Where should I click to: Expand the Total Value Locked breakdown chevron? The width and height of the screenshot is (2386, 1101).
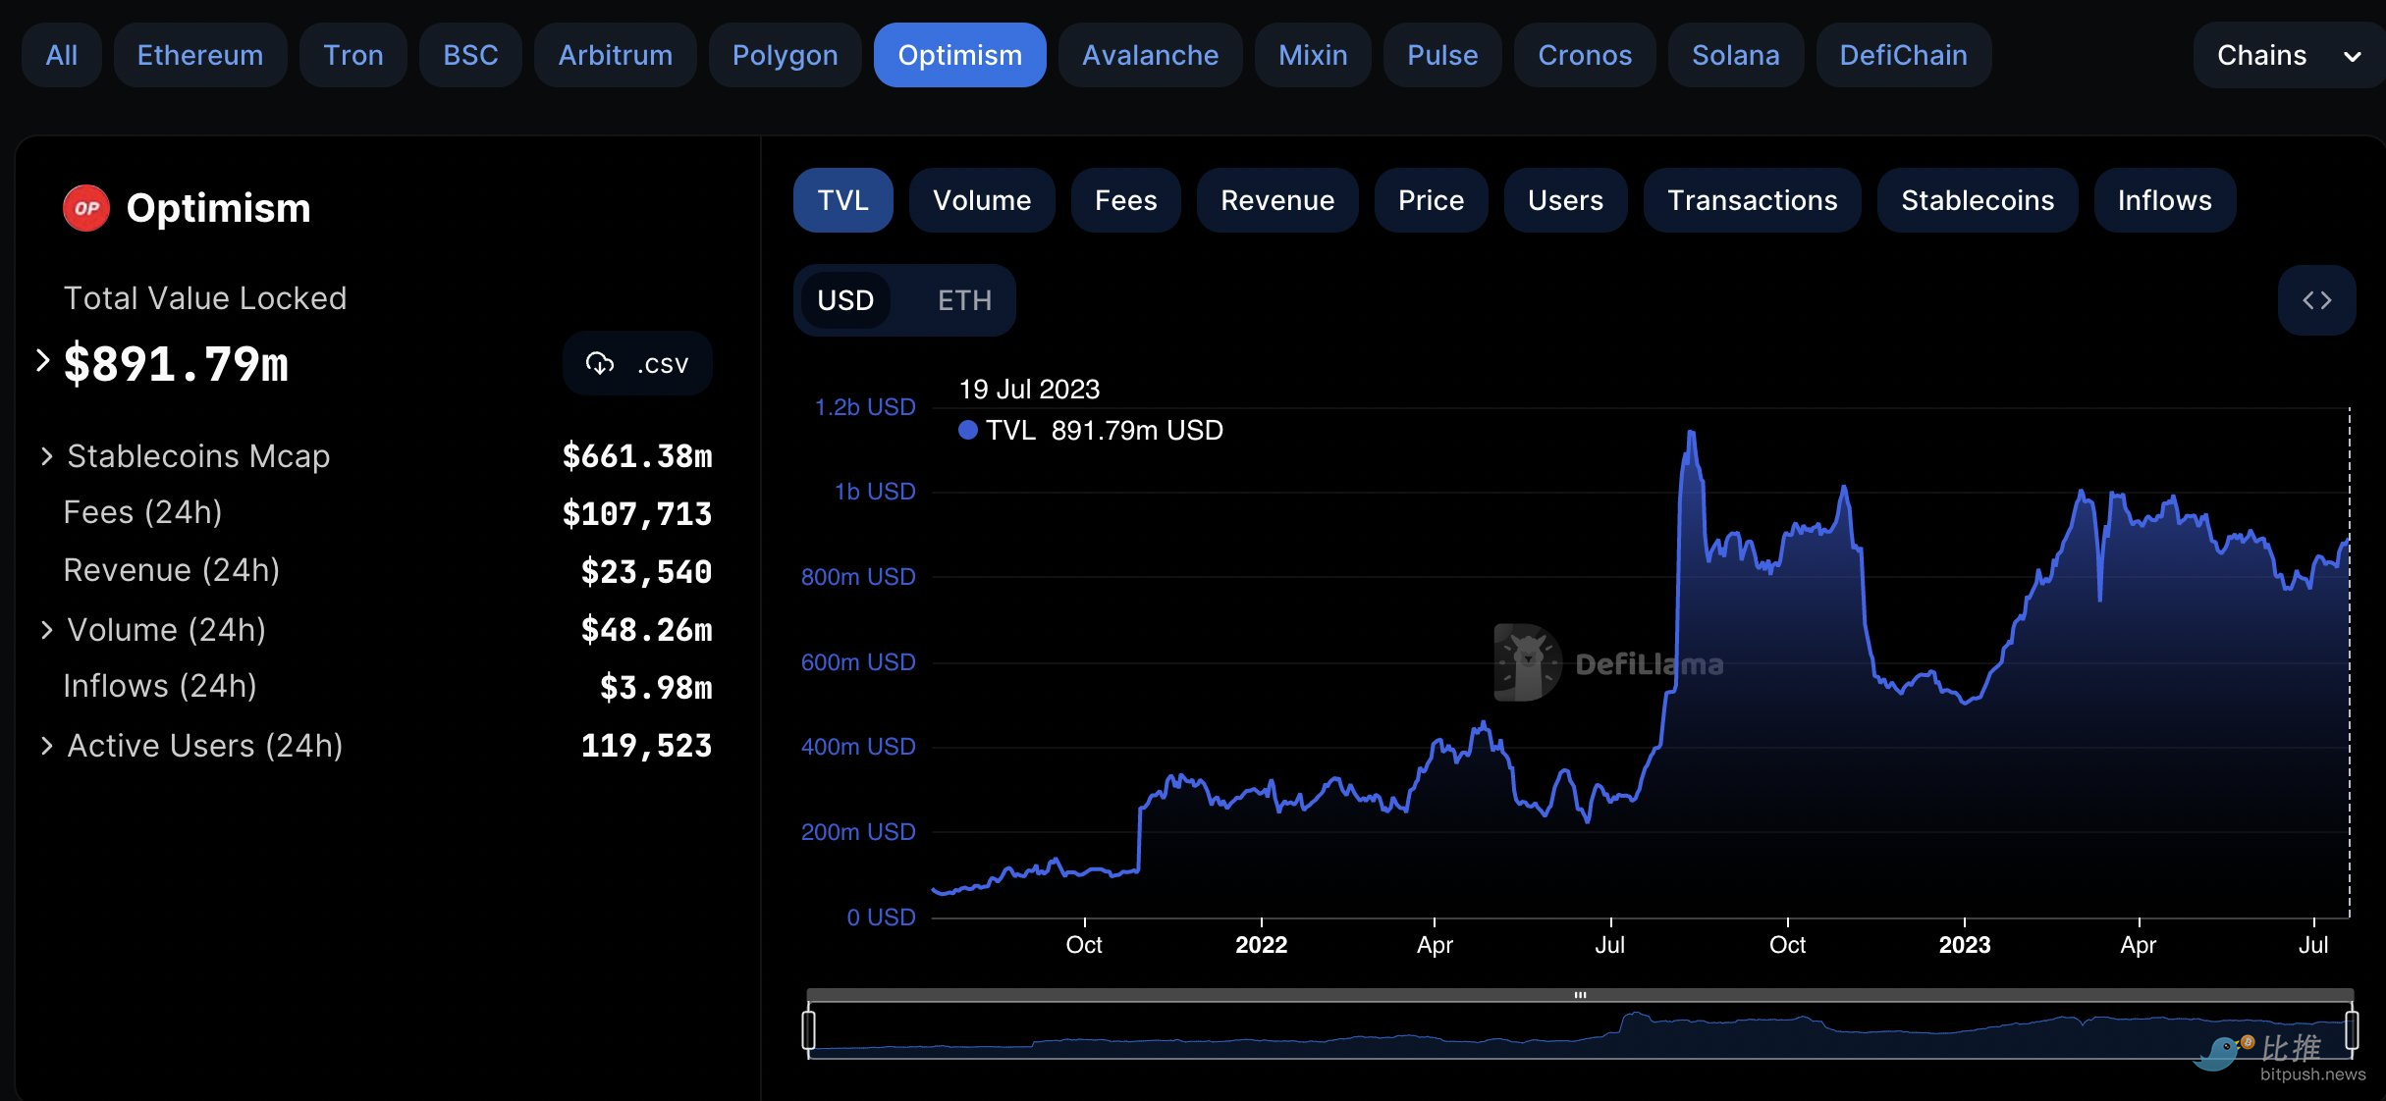(42, 360)
